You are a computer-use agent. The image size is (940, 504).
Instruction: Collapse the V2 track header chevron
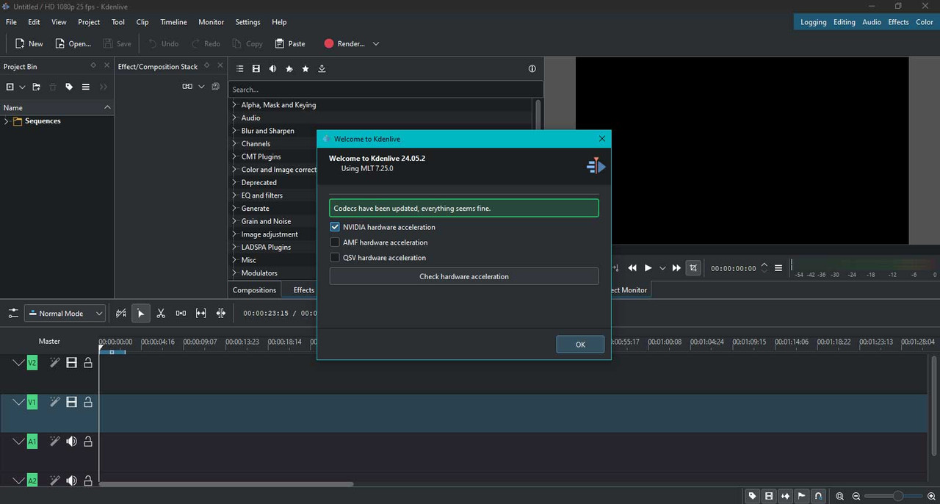click(18, 362)
